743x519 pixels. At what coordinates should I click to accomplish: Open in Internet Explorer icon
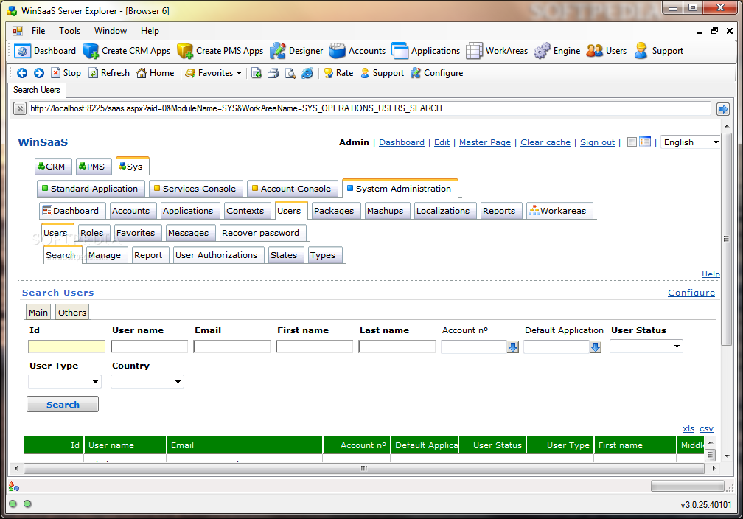coord(307,73)
